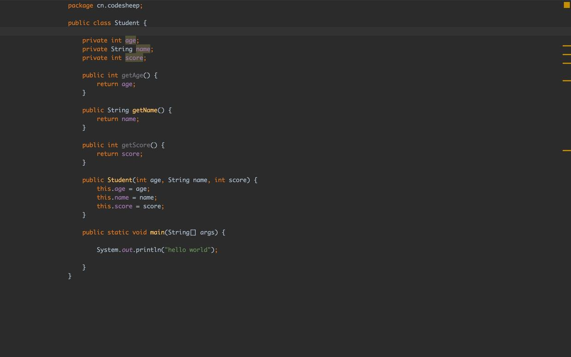Click the highlighted name field declaration
This screenshot has height=357, width=571.
point(143,49)
